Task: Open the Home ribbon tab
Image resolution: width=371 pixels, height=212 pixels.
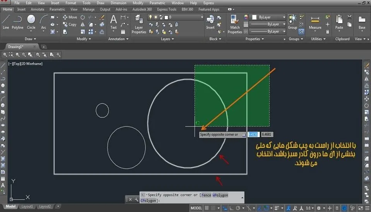Action: coord(8,9)
